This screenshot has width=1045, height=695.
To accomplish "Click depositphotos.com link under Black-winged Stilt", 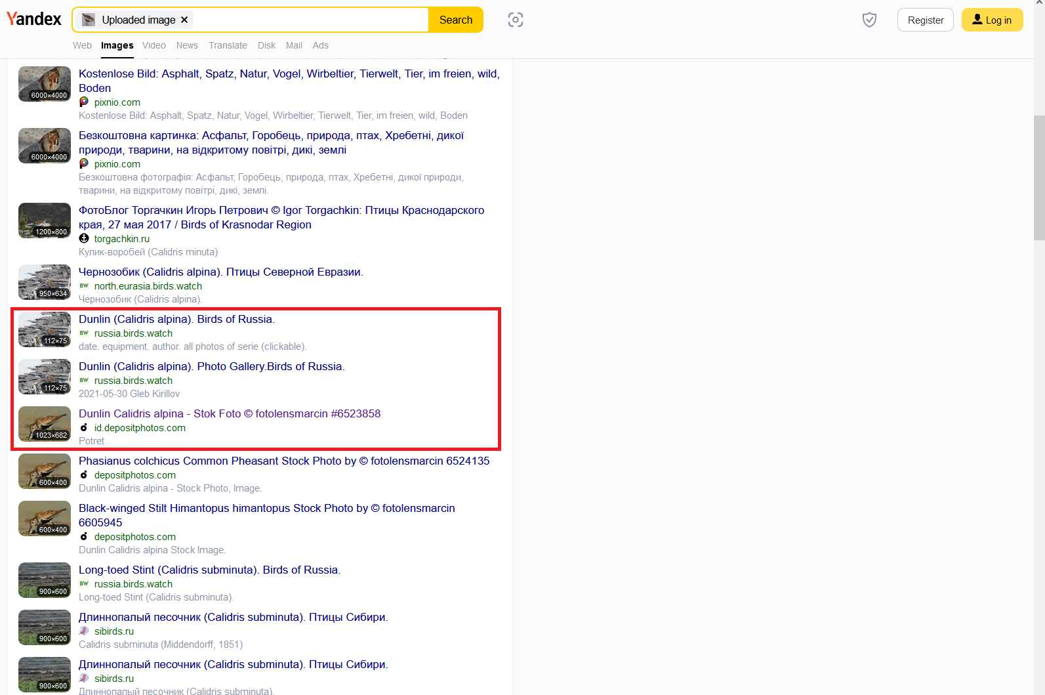I will coord(135,537).
